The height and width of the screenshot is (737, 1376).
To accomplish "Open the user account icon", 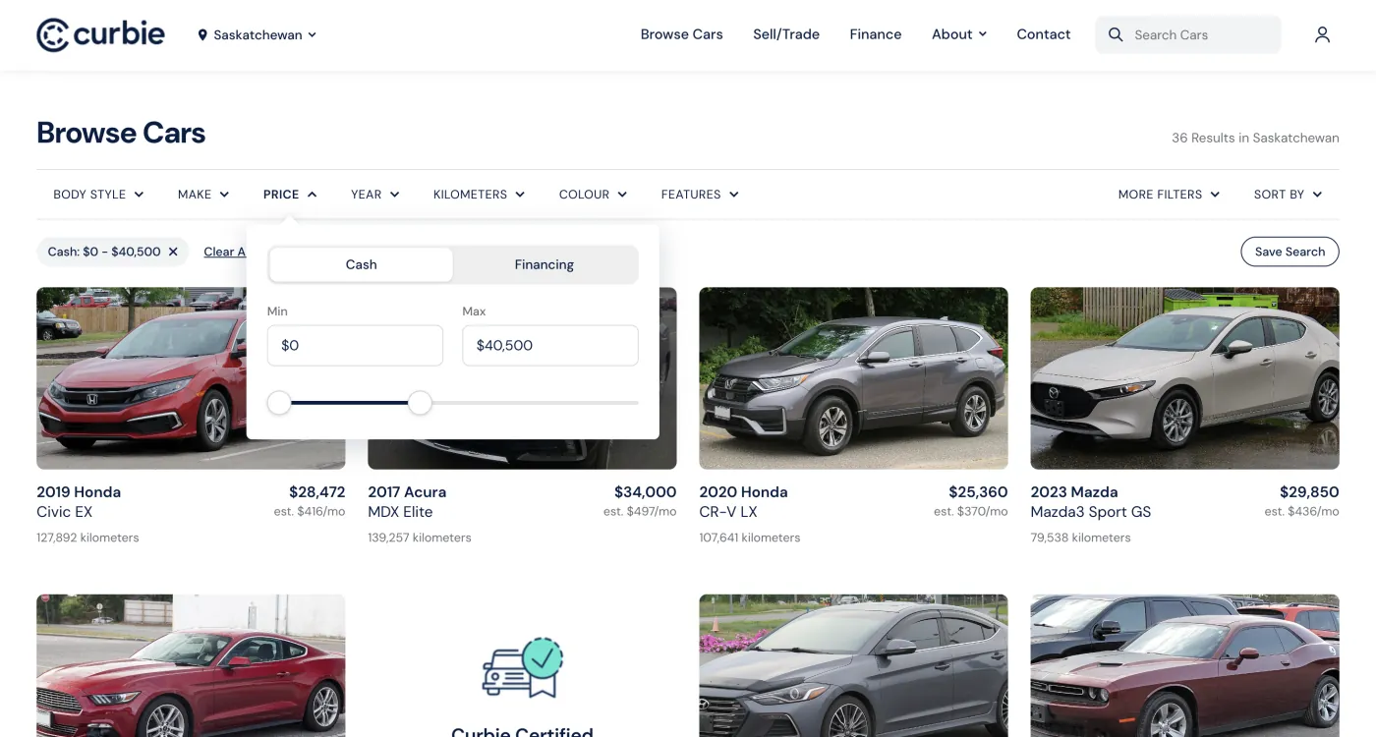I will 1322,34.
